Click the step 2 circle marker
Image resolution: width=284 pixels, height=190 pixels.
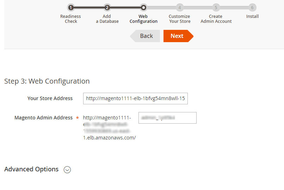coord(107,7)
